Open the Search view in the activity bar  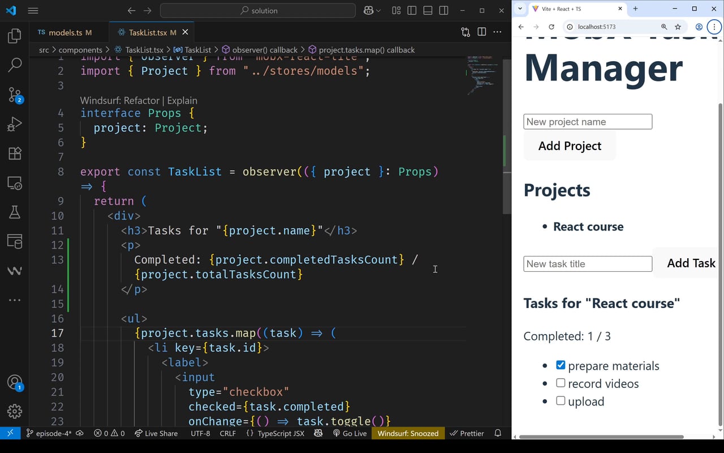[15, 65]
